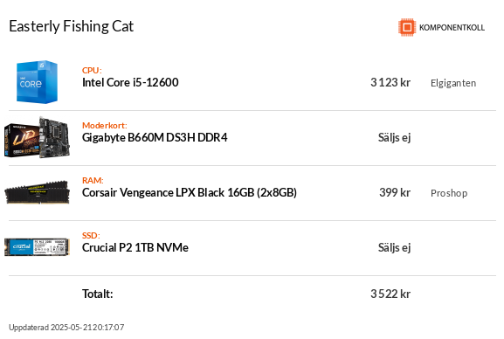
Task: Click the 399 kr RAM price
Action: coord(395,192)
